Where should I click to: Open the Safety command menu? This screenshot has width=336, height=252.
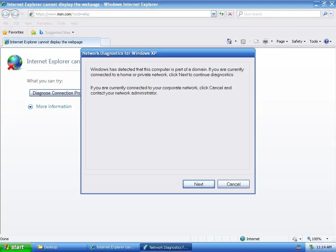(299, 41)
